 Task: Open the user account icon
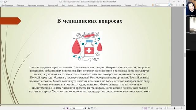[x=183, y=5]
